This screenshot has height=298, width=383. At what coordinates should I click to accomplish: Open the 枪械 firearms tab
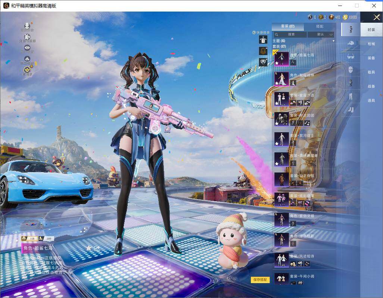pyautogui.click(x=371, y=44)
